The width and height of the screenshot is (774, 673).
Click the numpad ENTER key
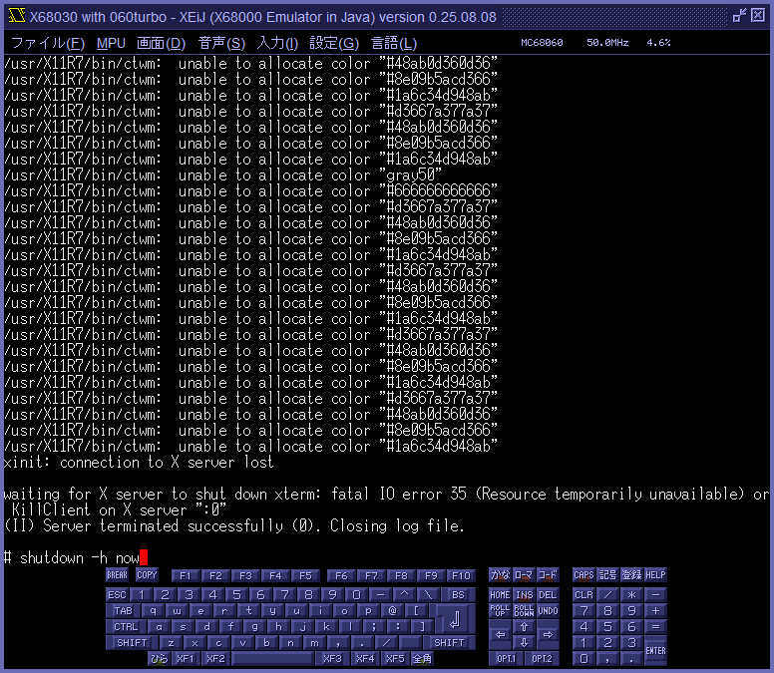[x=655, y=650]
